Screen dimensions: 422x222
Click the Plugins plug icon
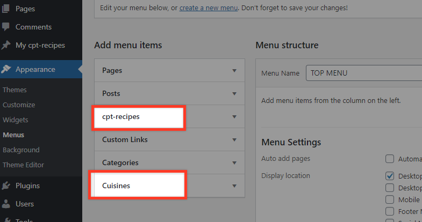pyautogui.click(x=6, y=186)
